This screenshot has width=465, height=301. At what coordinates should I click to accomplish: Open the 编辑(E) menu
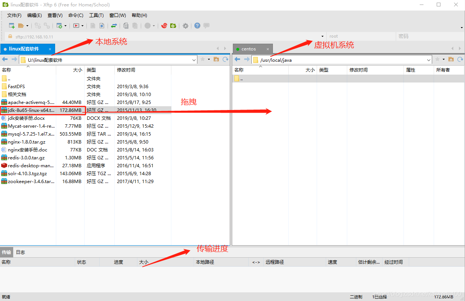(x=34, y=15)
